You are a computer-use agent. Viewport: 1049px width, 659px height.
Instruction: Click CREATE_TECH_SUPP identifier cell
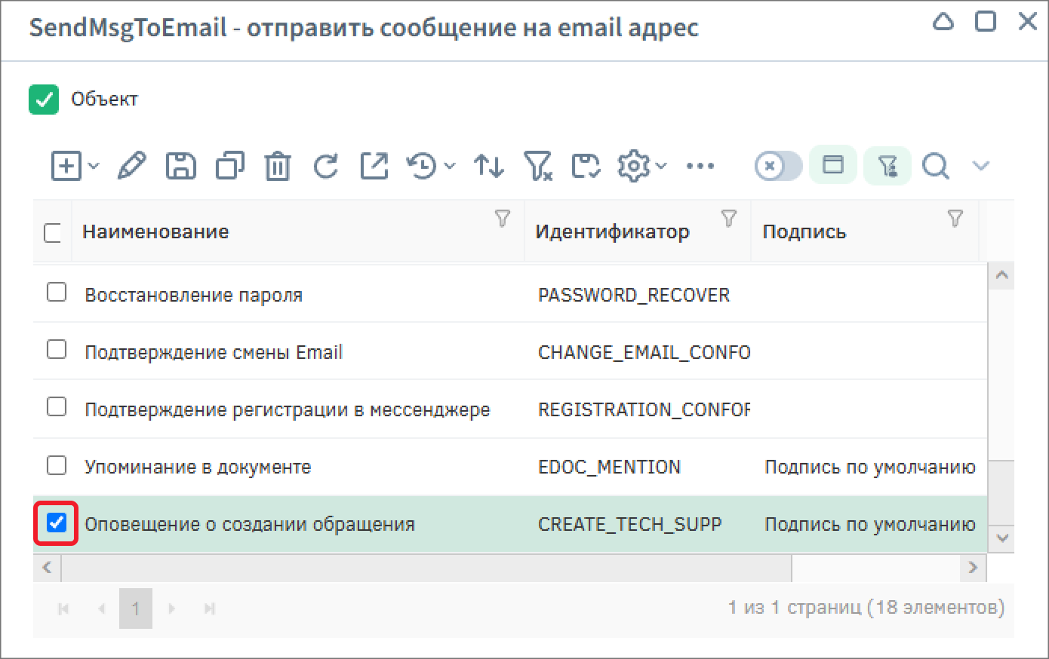(x=629, y=524)
